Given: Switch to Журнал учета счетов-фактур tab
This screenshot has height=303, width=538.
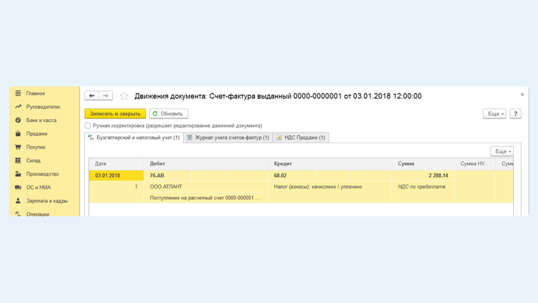Looking at the screenshot, I should (x=228, y=138).
